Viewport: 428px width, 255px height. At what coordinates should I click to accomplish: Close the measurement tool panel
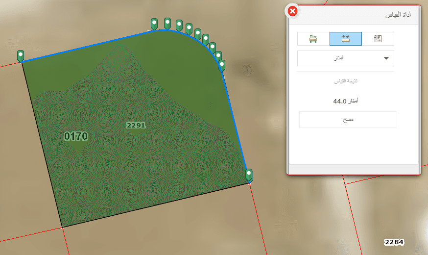pos(293,11)
